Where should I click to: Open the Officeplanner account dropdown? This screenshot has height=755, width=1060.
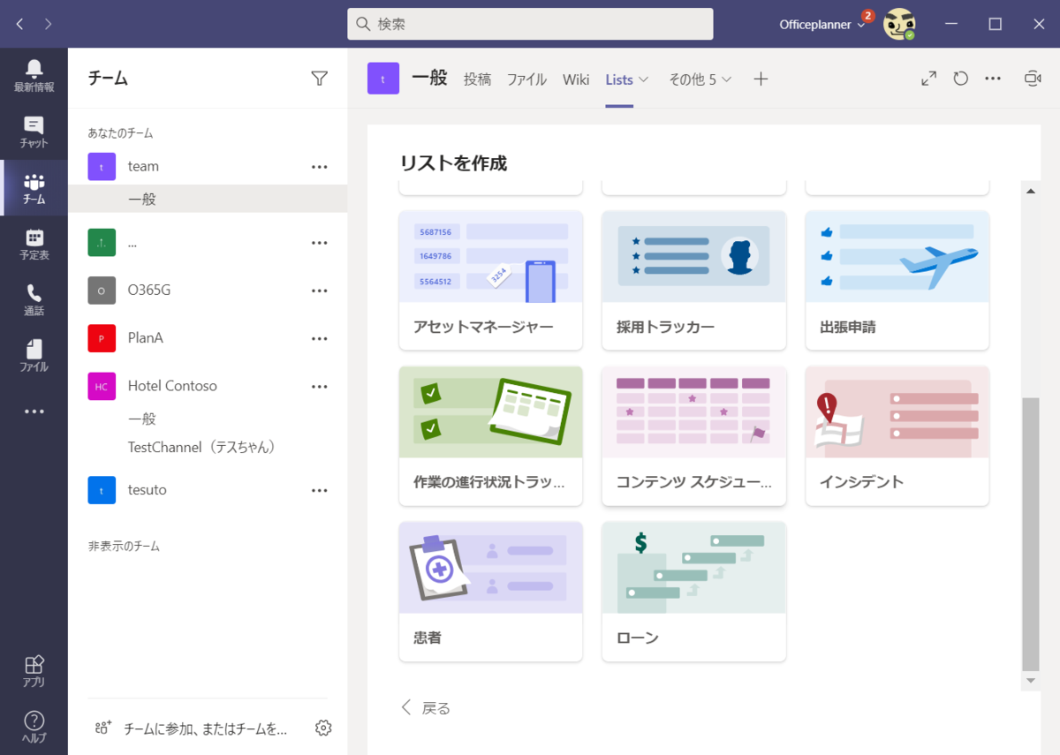[x=822, y=25]
